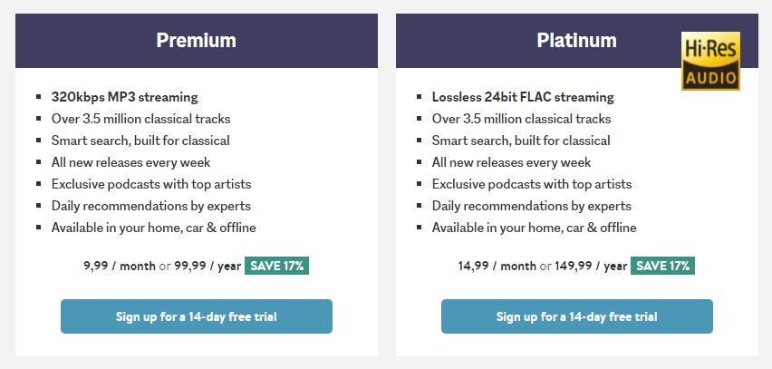
Task: Click Premium's Over 3.5 million classical tracks
Action: tap(140, 119)
